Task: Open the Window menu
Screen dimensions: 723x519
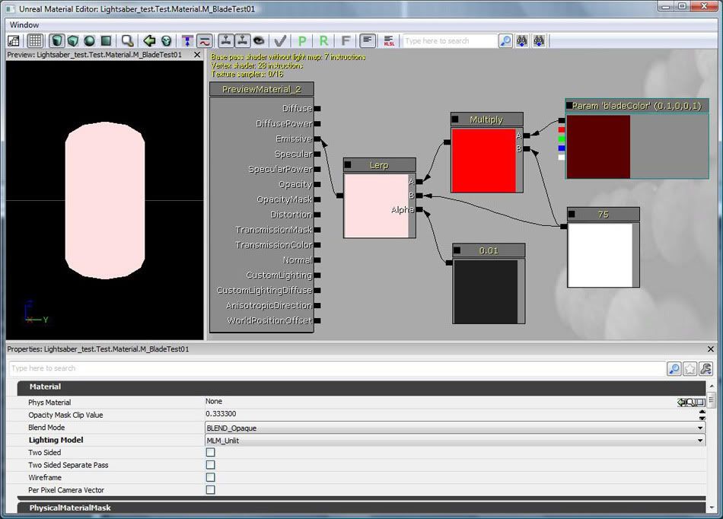Action: [x=24, y=24]
